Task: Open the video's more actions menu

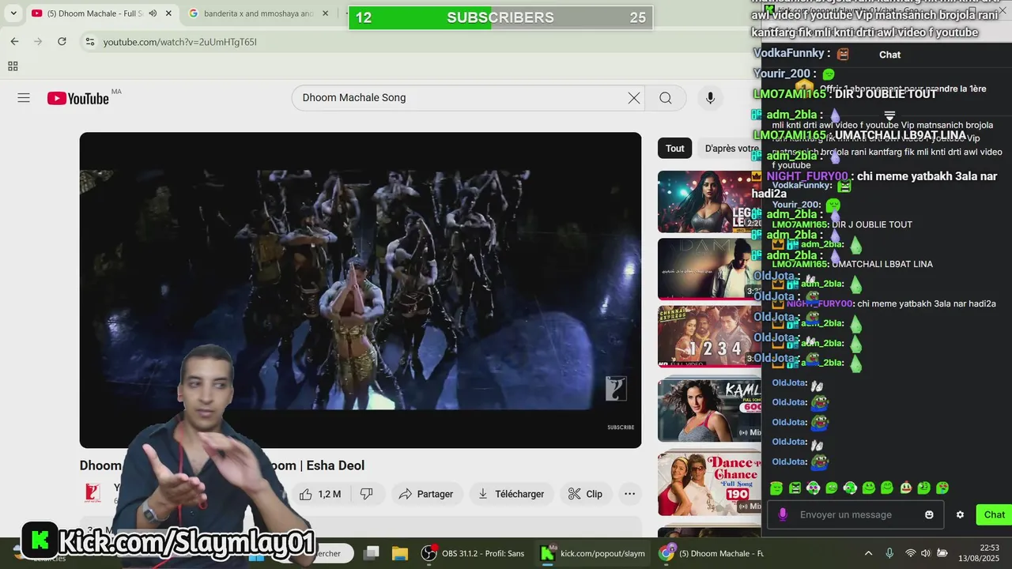Action: pyautogui.click(x=629, y=494)
